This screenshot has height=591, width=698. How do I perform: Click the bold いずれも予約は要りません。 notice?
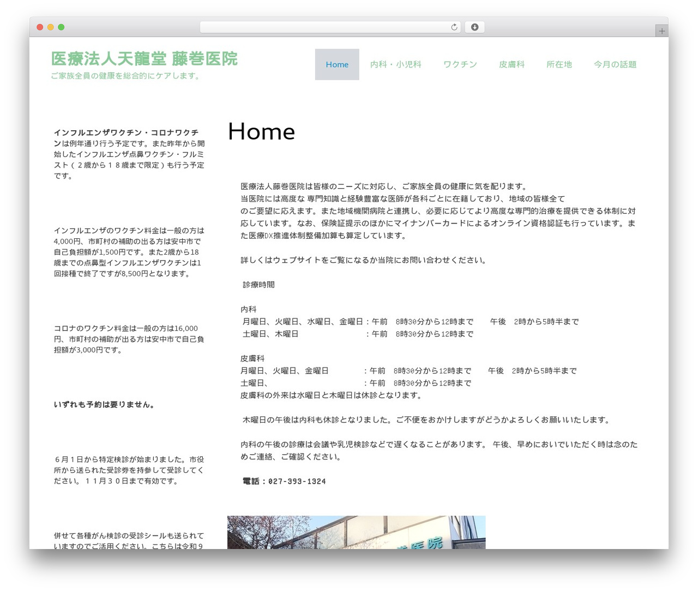pos(104,405)
